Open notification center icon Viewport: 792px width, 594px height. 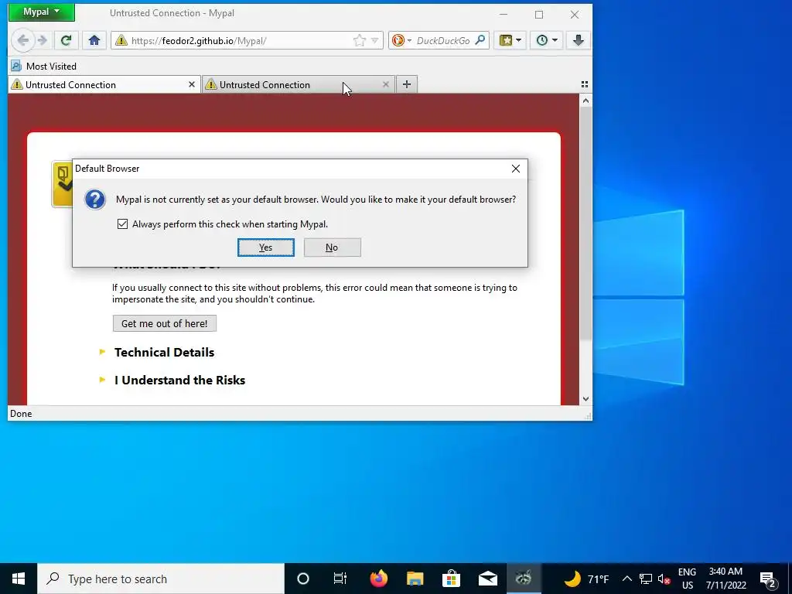tap(768, 579)
